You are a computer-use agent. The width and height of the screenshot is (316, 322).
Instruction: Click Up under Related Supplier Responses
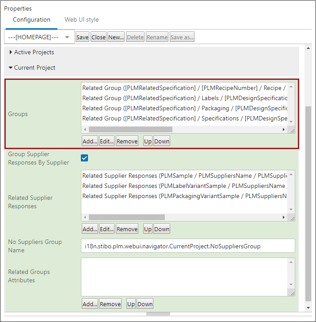[148, 229]
